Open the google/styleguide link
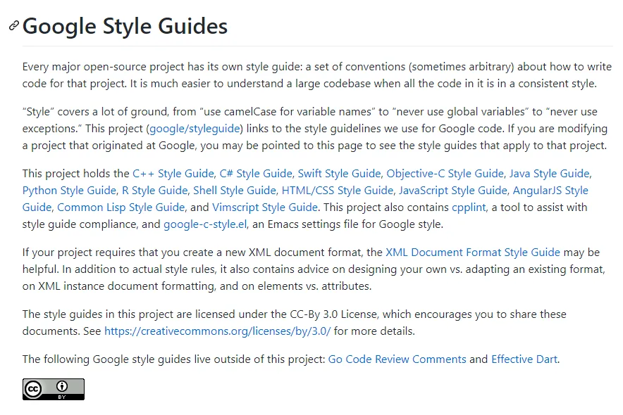Screen dimensions: 623x415 (195, 129)
